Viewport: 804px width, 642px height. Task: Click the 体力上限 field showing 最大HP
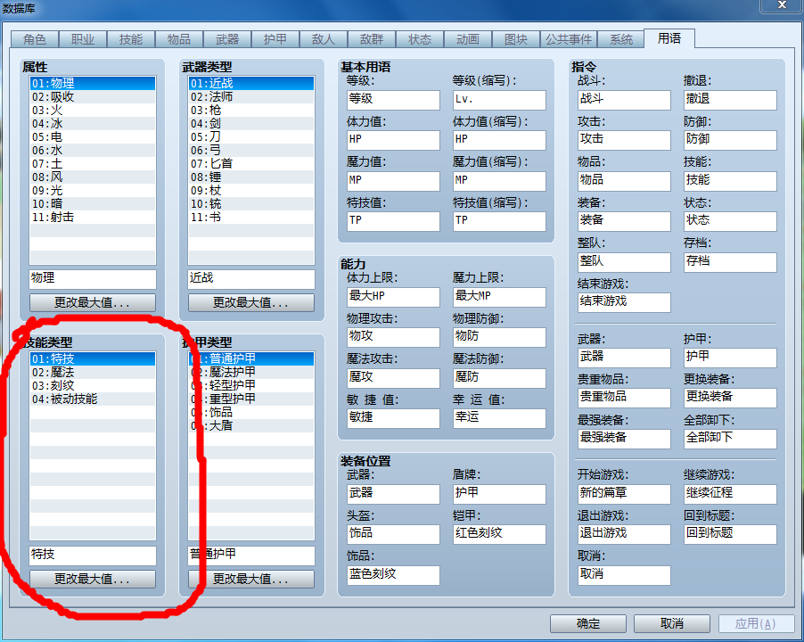click(393, 297)
